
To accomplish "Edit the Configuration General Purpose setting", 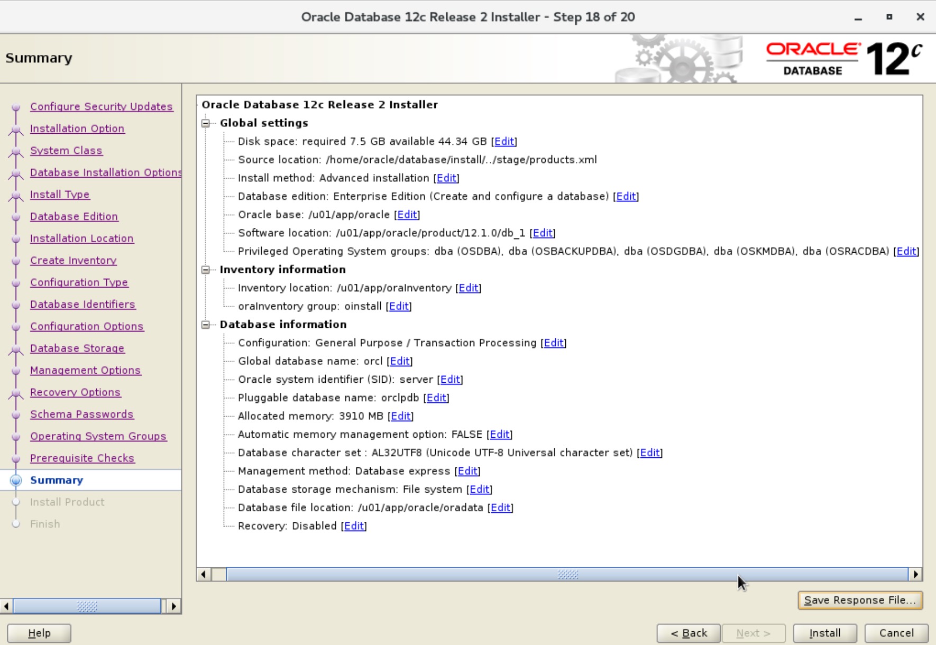I will coord(554,343).
